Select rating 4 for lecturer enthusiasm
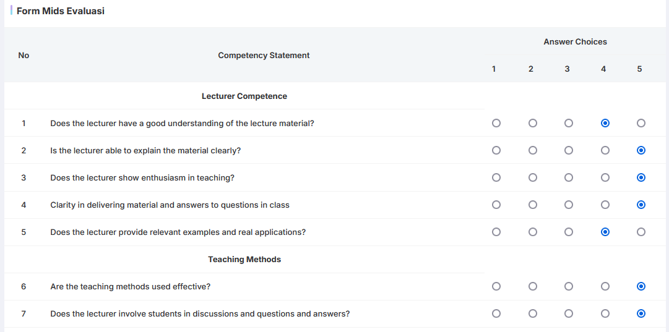Viewport: 669px width, 332px height. coord(605,177)
